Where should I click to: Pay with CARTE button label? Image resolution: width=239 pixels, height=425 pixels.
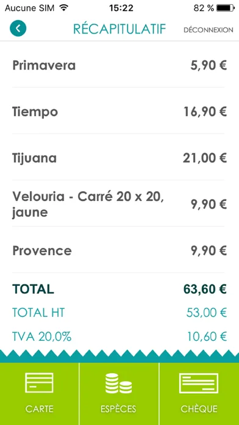[40, 409]
